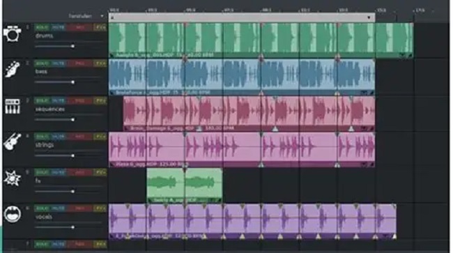Viewport: 453px width, 253px height.
Task: Solo the drums track
Action: (42, 27)
